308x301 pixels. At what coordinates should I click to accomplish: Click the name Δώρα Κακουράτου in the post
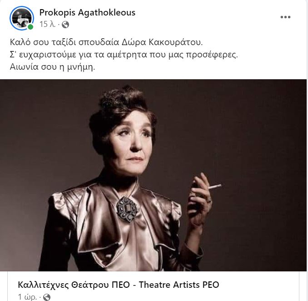click(x=162, y=42)
